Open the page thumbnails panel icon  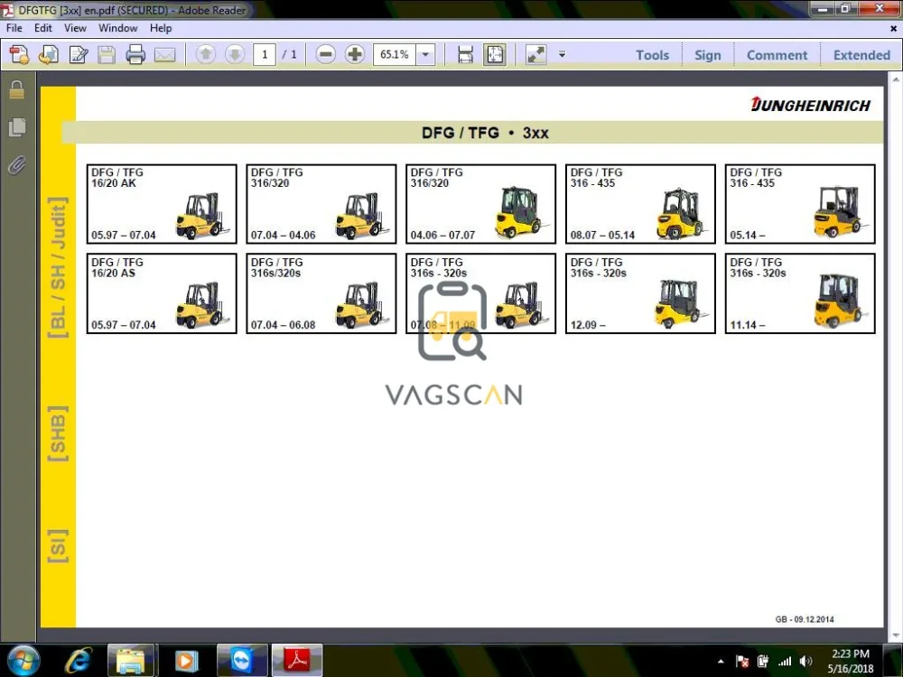point(17,127)
